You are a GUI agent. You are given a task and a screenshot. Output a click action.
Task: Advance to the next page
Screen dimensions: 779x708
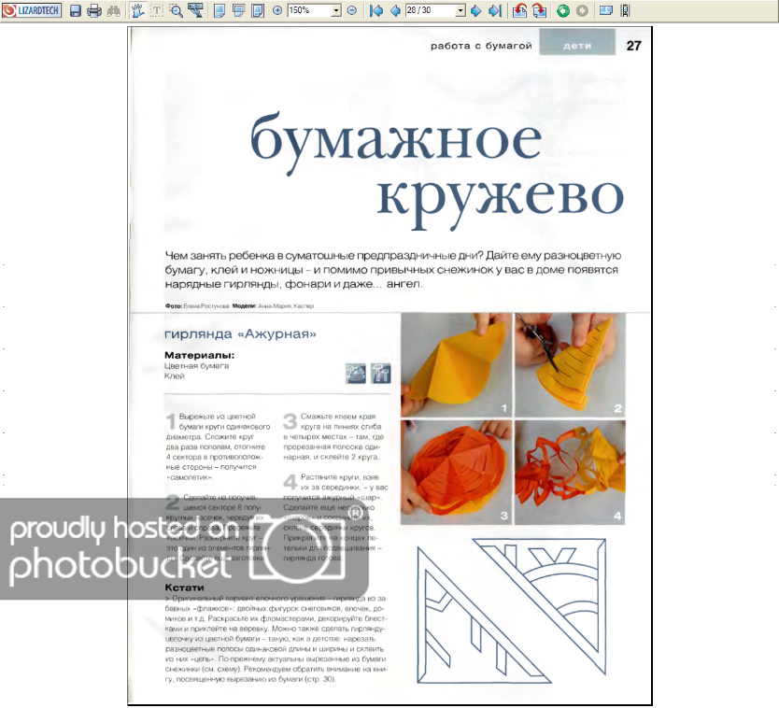pos(475,10)
